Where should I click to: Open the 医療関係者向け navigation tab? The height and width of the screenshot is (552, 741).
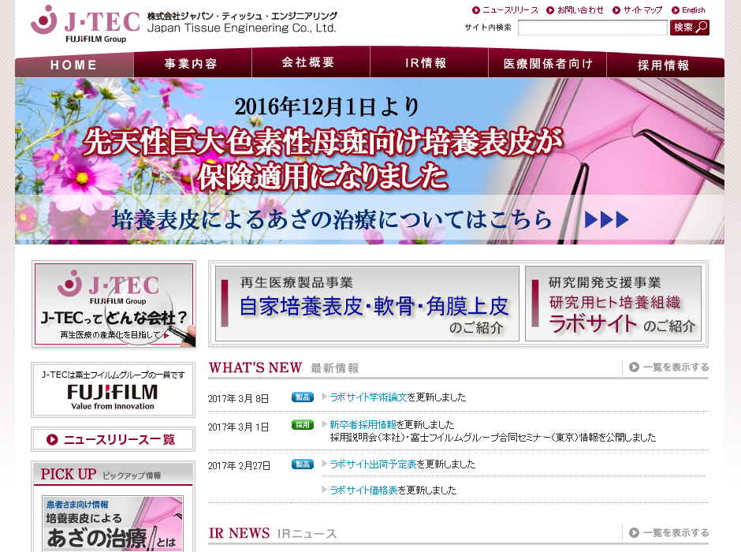[547, 63]
